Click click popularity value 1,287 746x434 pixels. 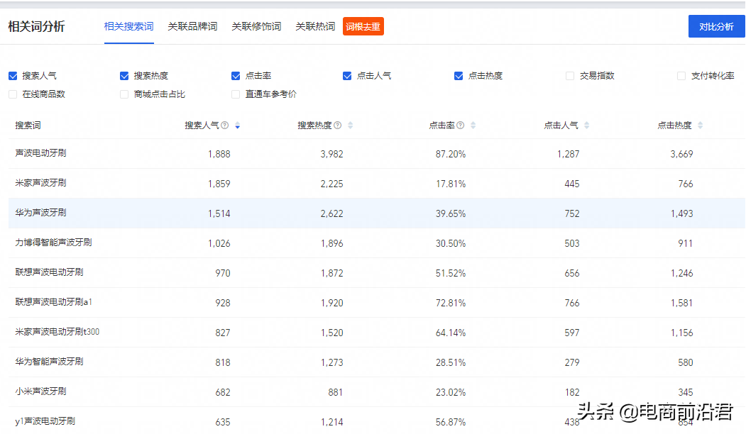(568, 154)
